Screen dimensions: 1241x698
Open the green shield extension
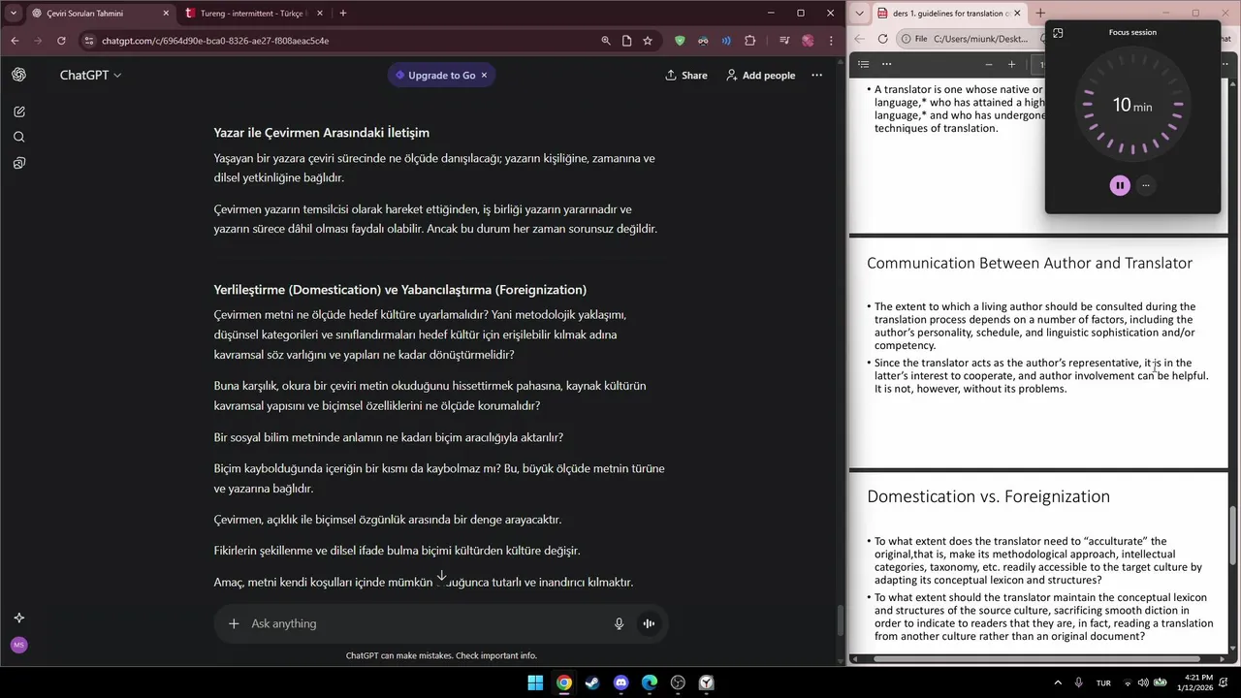pos(680,41)
